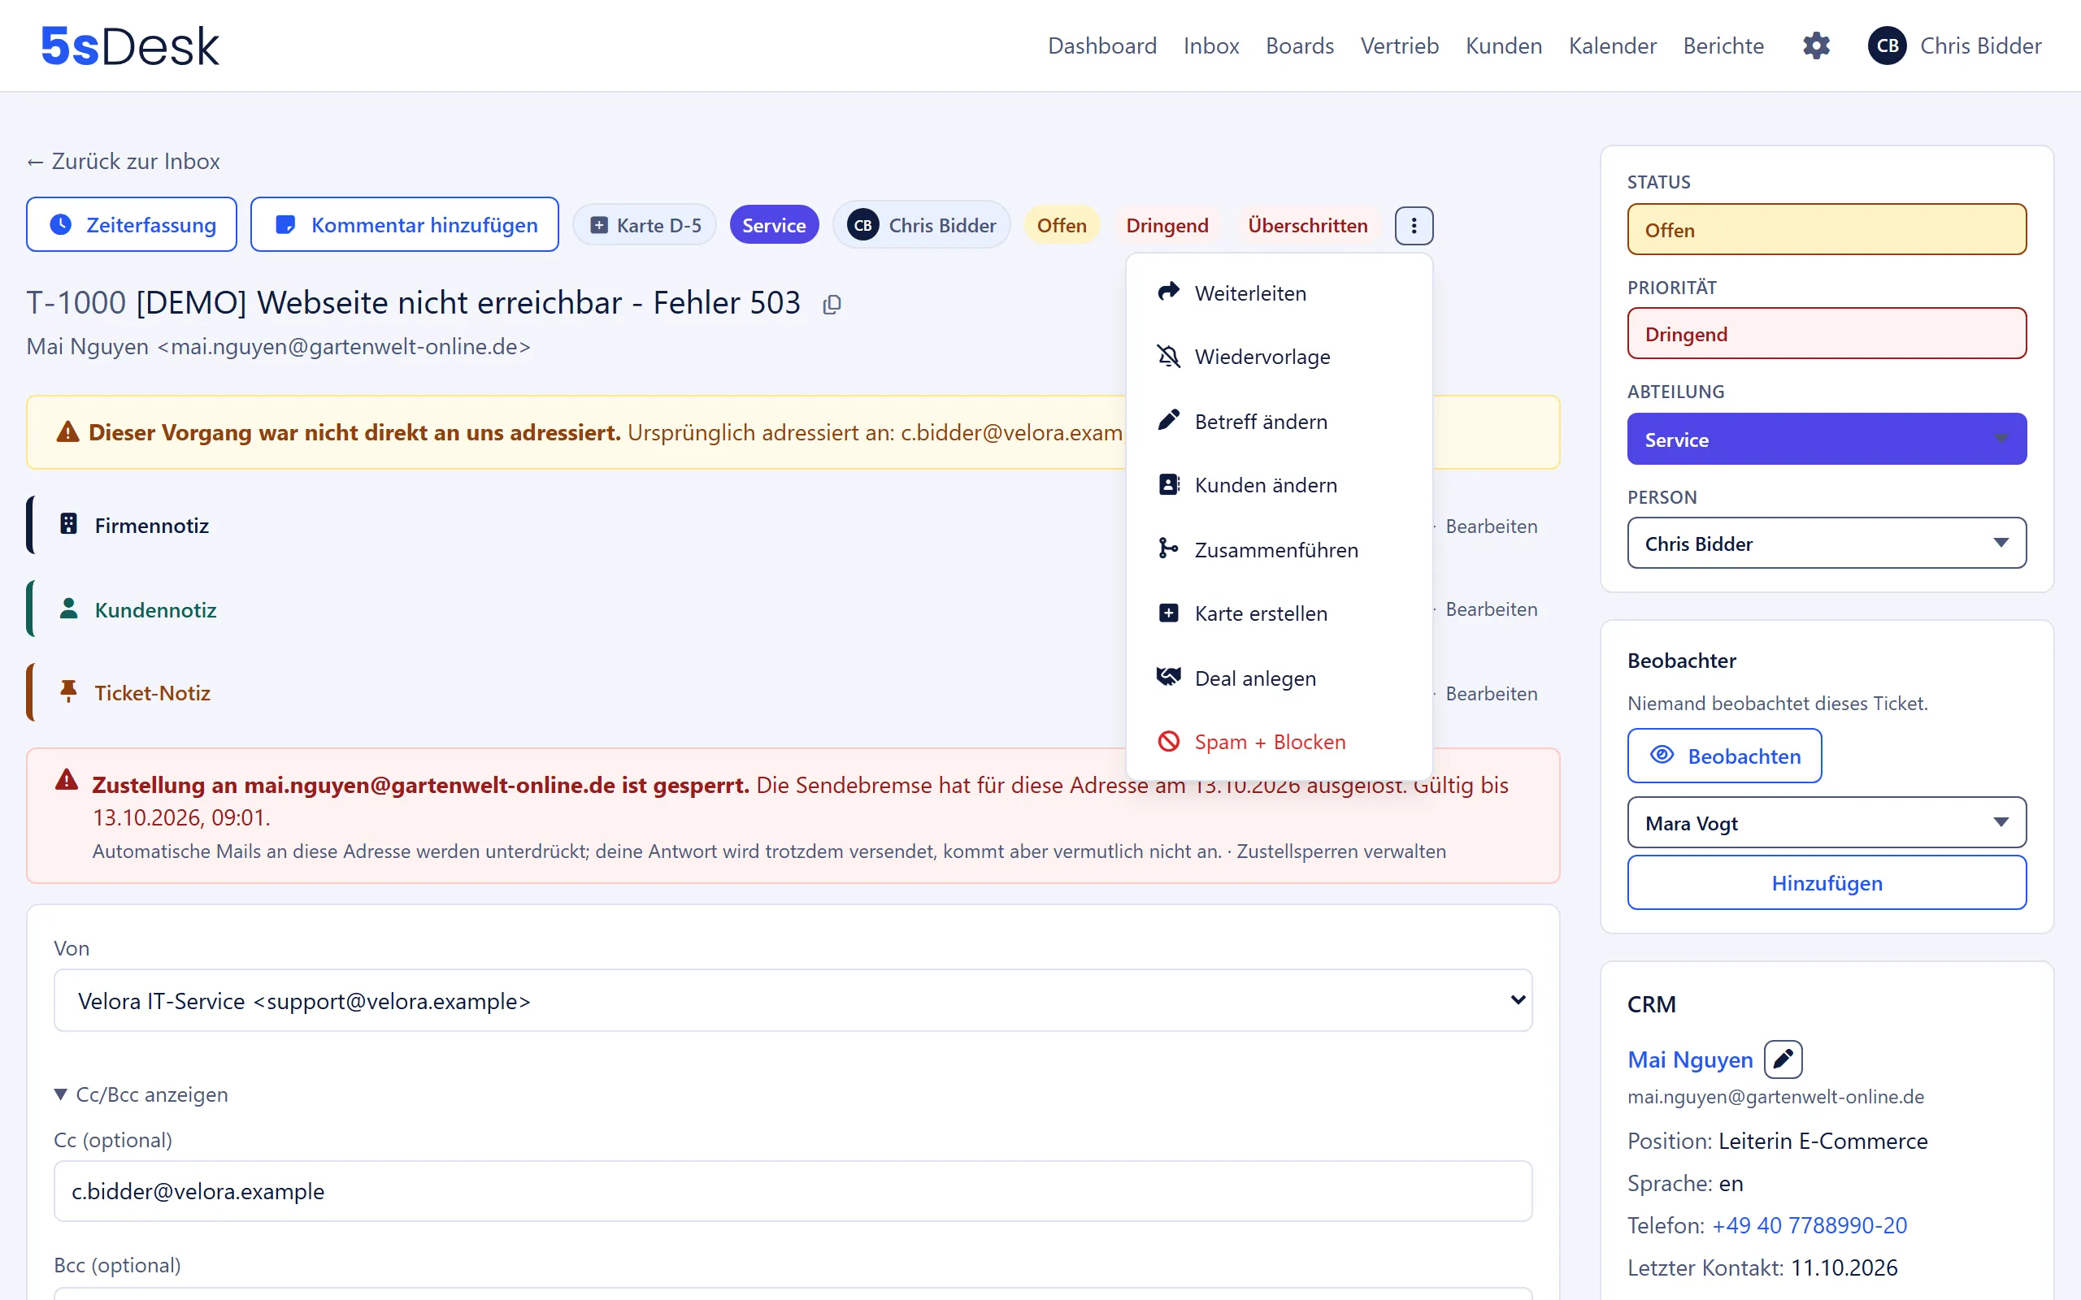The height and width of the screenshot is (1300, 2081).
Task: Click Bearbeiten next to Firmennotiz
Action: [1491, 526]
